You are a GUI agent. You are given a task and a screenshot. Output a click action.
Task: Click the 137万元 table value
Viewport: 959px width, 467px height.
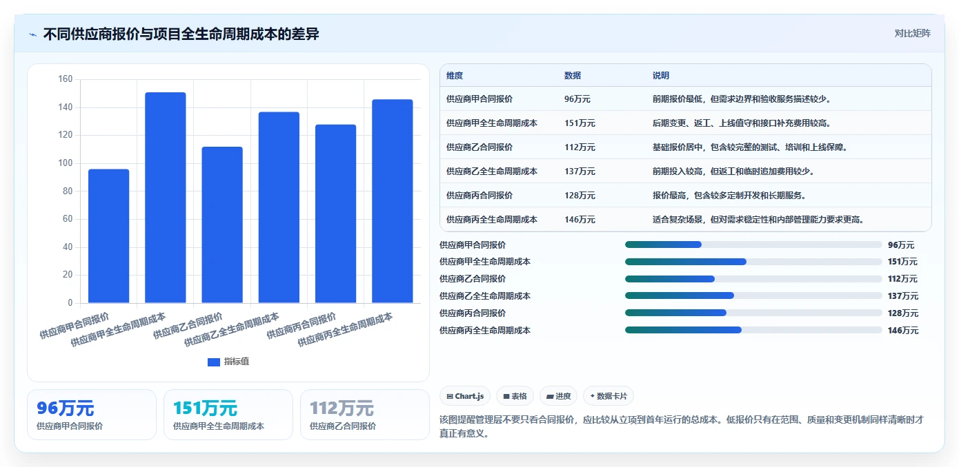point(580,172)
